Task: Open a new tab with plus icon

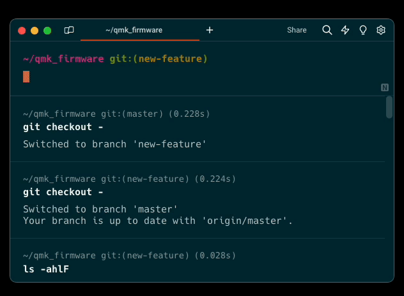Action: (x=210, y=30)
